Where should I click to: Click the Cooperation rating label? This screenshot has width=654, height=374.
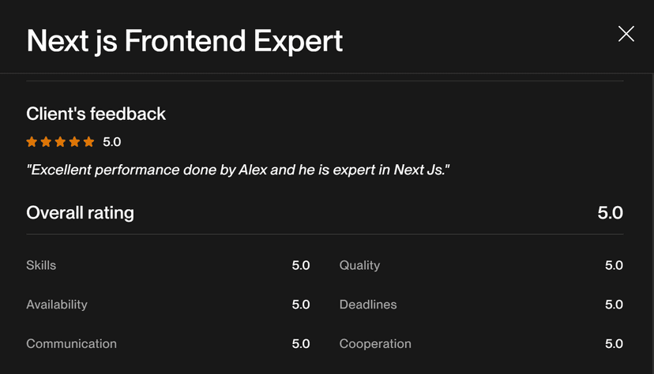[x=375, y=344]
